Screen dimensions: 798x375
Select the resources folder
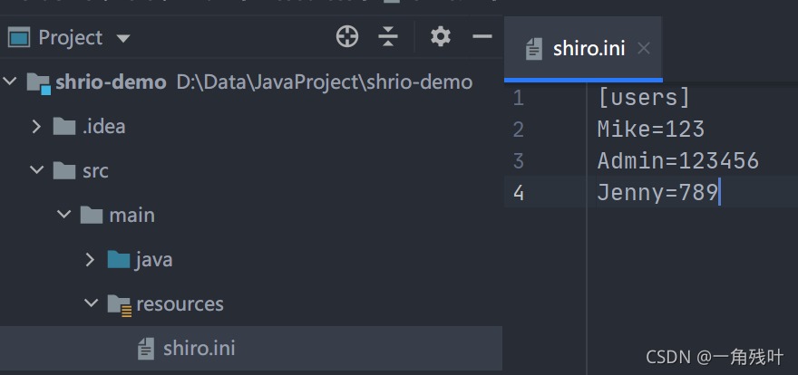(x=180, y=303)
